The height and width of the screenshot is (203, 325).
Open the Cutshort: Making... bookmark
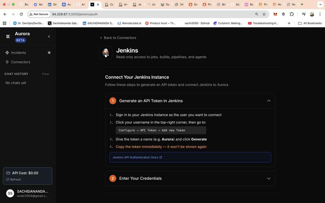coord(228,23)
